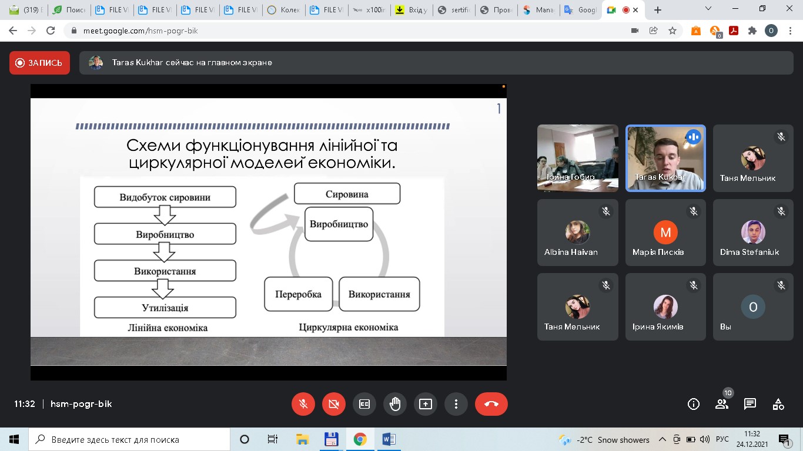
Task: Open the Windows notification center
Action: coord(784,439)
